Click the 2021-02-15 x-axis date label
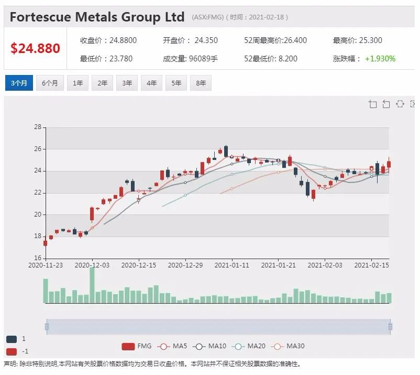 [x=371, y=265]
